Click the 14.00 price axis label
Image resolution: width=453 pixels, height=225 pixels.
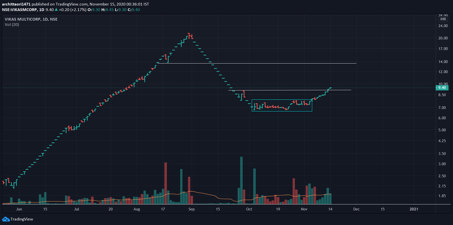pos(443,62)
